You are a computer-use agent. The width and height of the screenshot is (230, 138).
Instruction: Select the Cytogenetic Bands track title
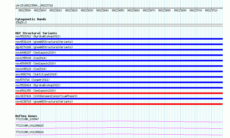pyautogui.click(x=31, y=19)
